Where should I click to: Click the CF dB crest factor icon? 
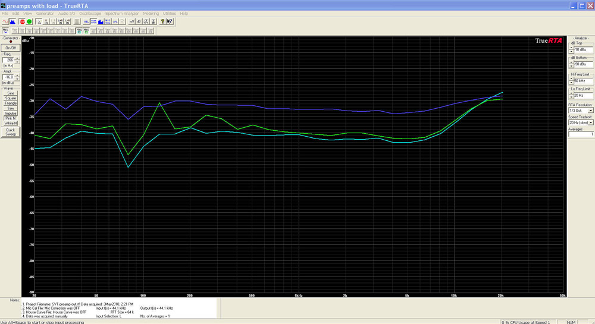(x=153, y=21)
